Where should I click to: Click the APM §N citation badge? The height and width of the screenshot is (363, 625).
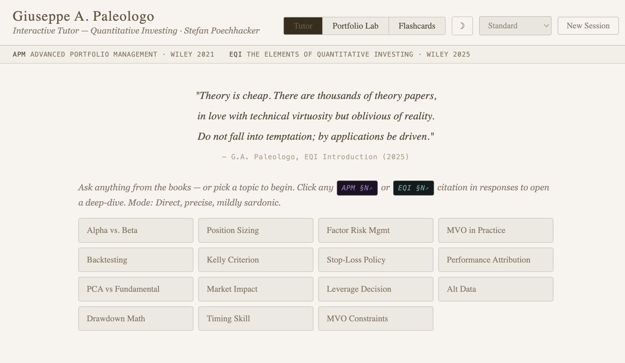[x=357, y=188]
